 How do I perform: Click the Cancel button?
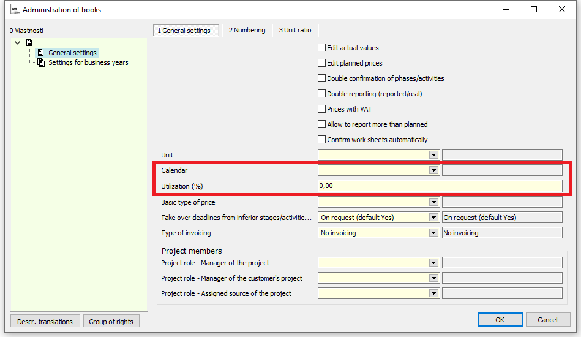(x=547, y=320)
